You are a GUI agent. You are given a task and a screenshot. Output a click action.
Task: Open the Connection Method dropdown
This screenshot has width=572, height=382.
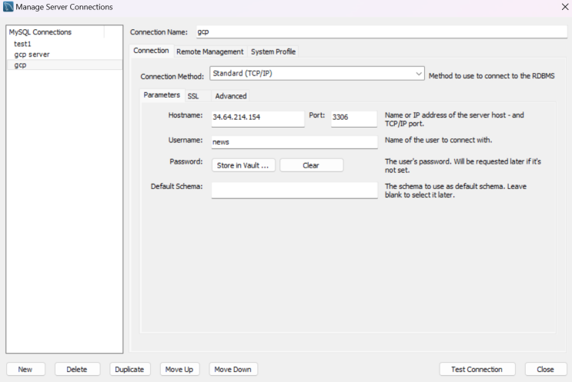coord(316,73)
